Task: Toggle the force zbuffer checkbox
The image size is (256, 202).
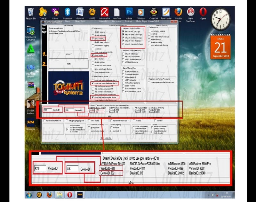Action: 93,55
